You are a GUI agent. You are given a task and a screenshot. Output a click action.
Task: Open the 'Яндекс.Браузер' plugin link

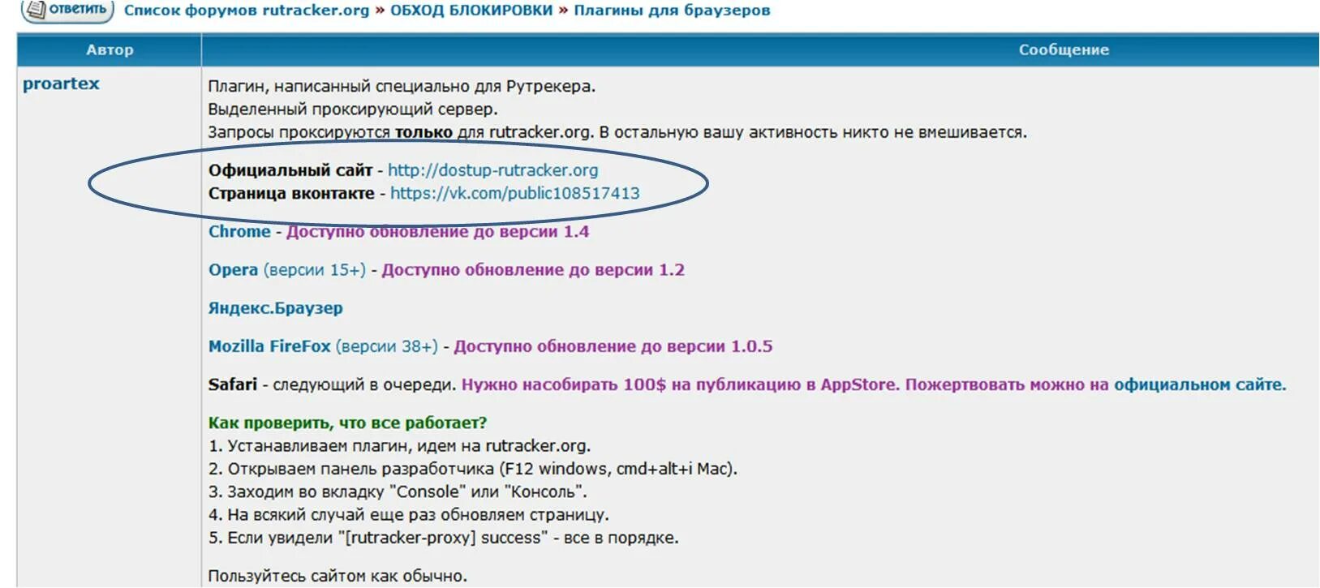[x=276, y=308]
